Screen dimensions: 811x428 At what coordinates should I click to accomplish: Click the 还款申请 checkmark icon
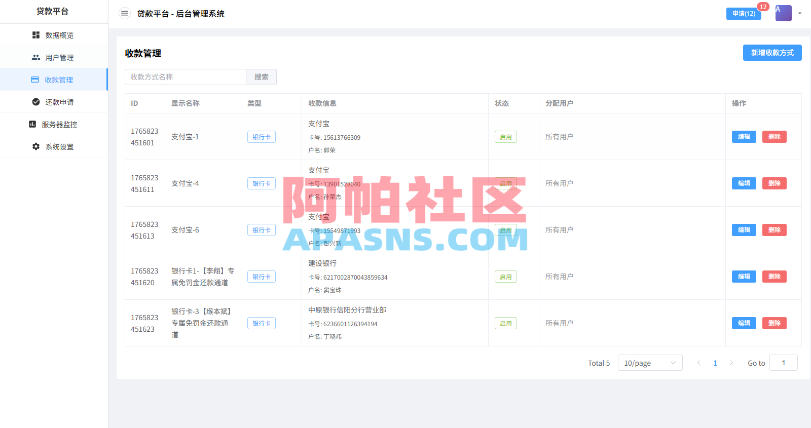[36, 102]
